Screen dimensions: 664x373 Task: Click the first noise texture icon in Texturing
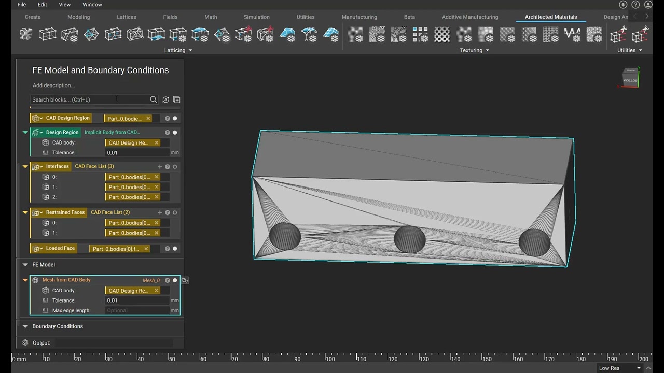pos(355,35)
